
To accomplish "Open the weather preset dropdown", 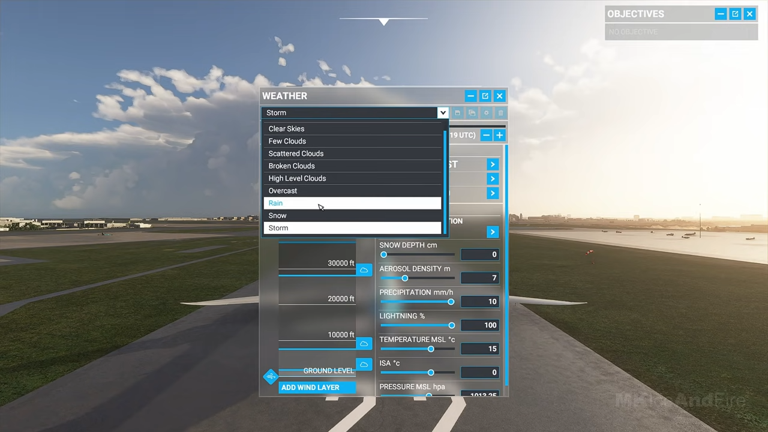I will tap(443, 113).
